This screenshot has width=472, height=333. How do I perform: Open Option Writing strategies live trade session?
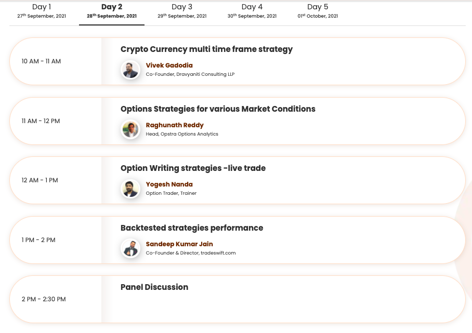(193, 168)
